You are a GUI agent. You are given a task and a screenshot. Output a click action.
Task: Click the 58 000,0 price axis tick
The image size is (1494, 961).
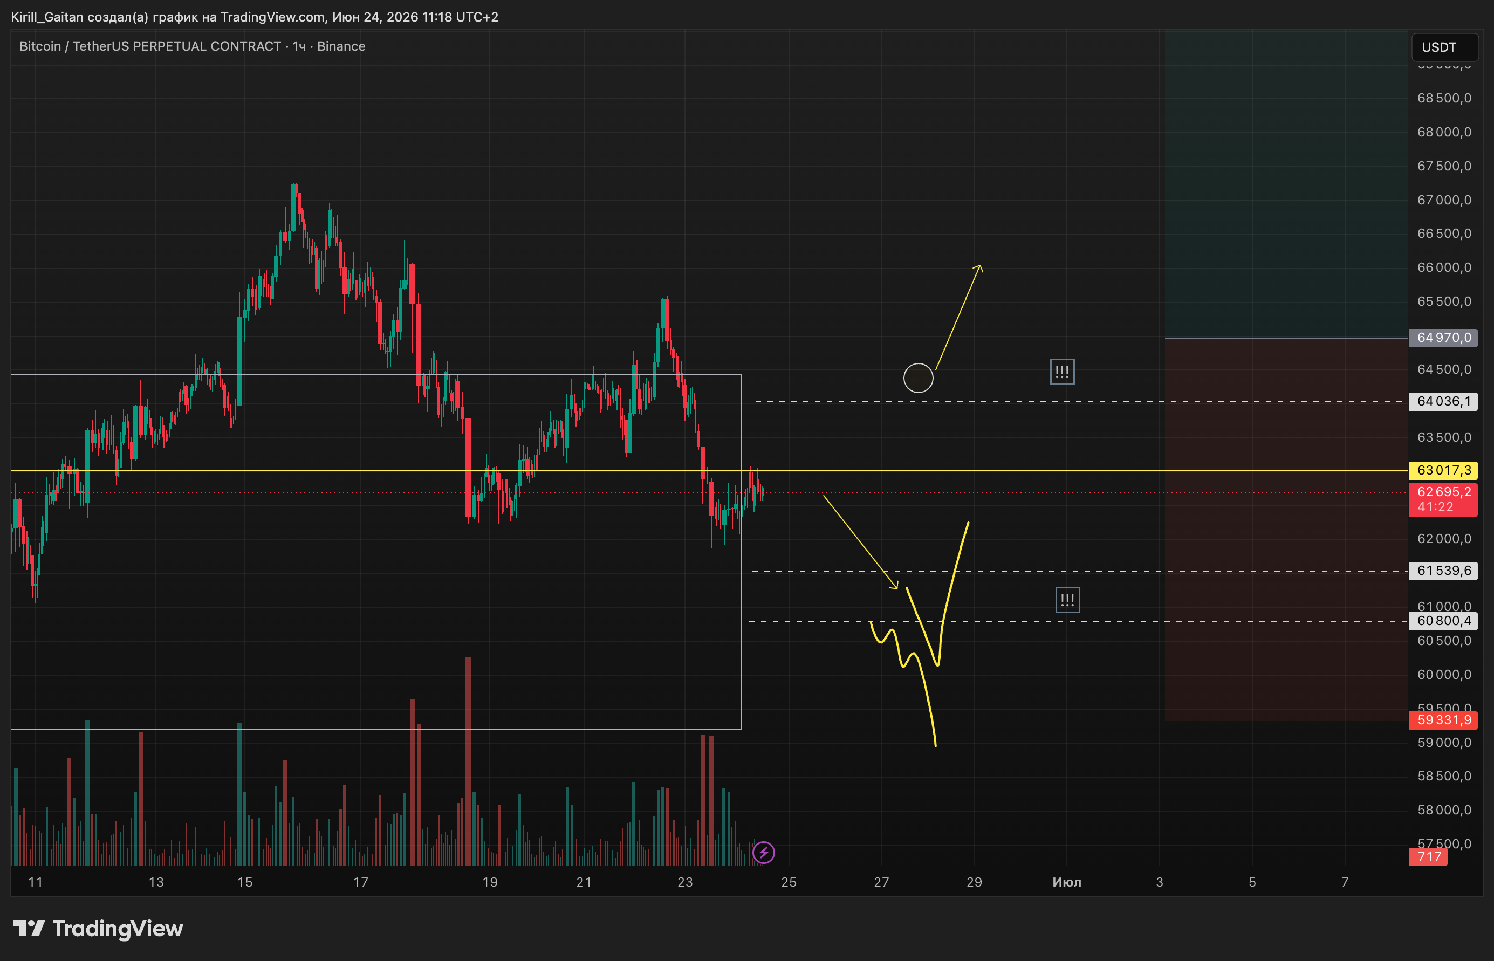pos(1444,810)
